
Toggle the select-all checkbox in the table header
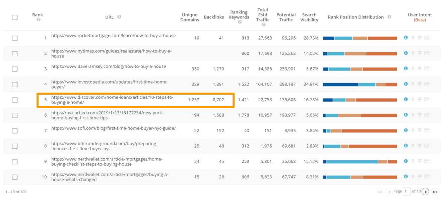pyautogui.click(x=15, y=17)
